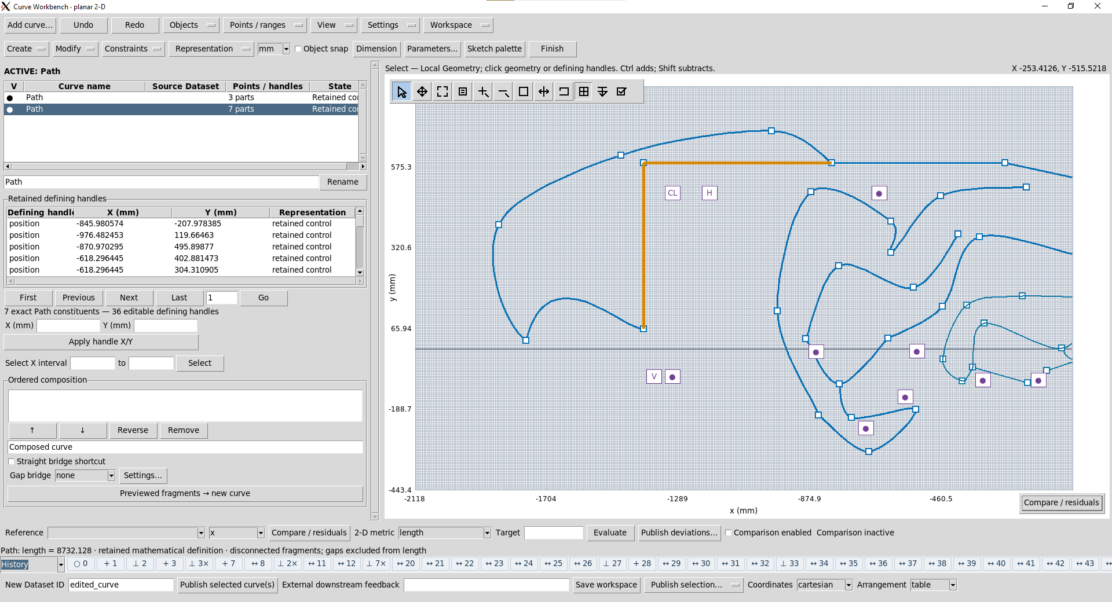Screen dimensions: 1112x602
Task: Jump to history step + 28
Action: 642,563
